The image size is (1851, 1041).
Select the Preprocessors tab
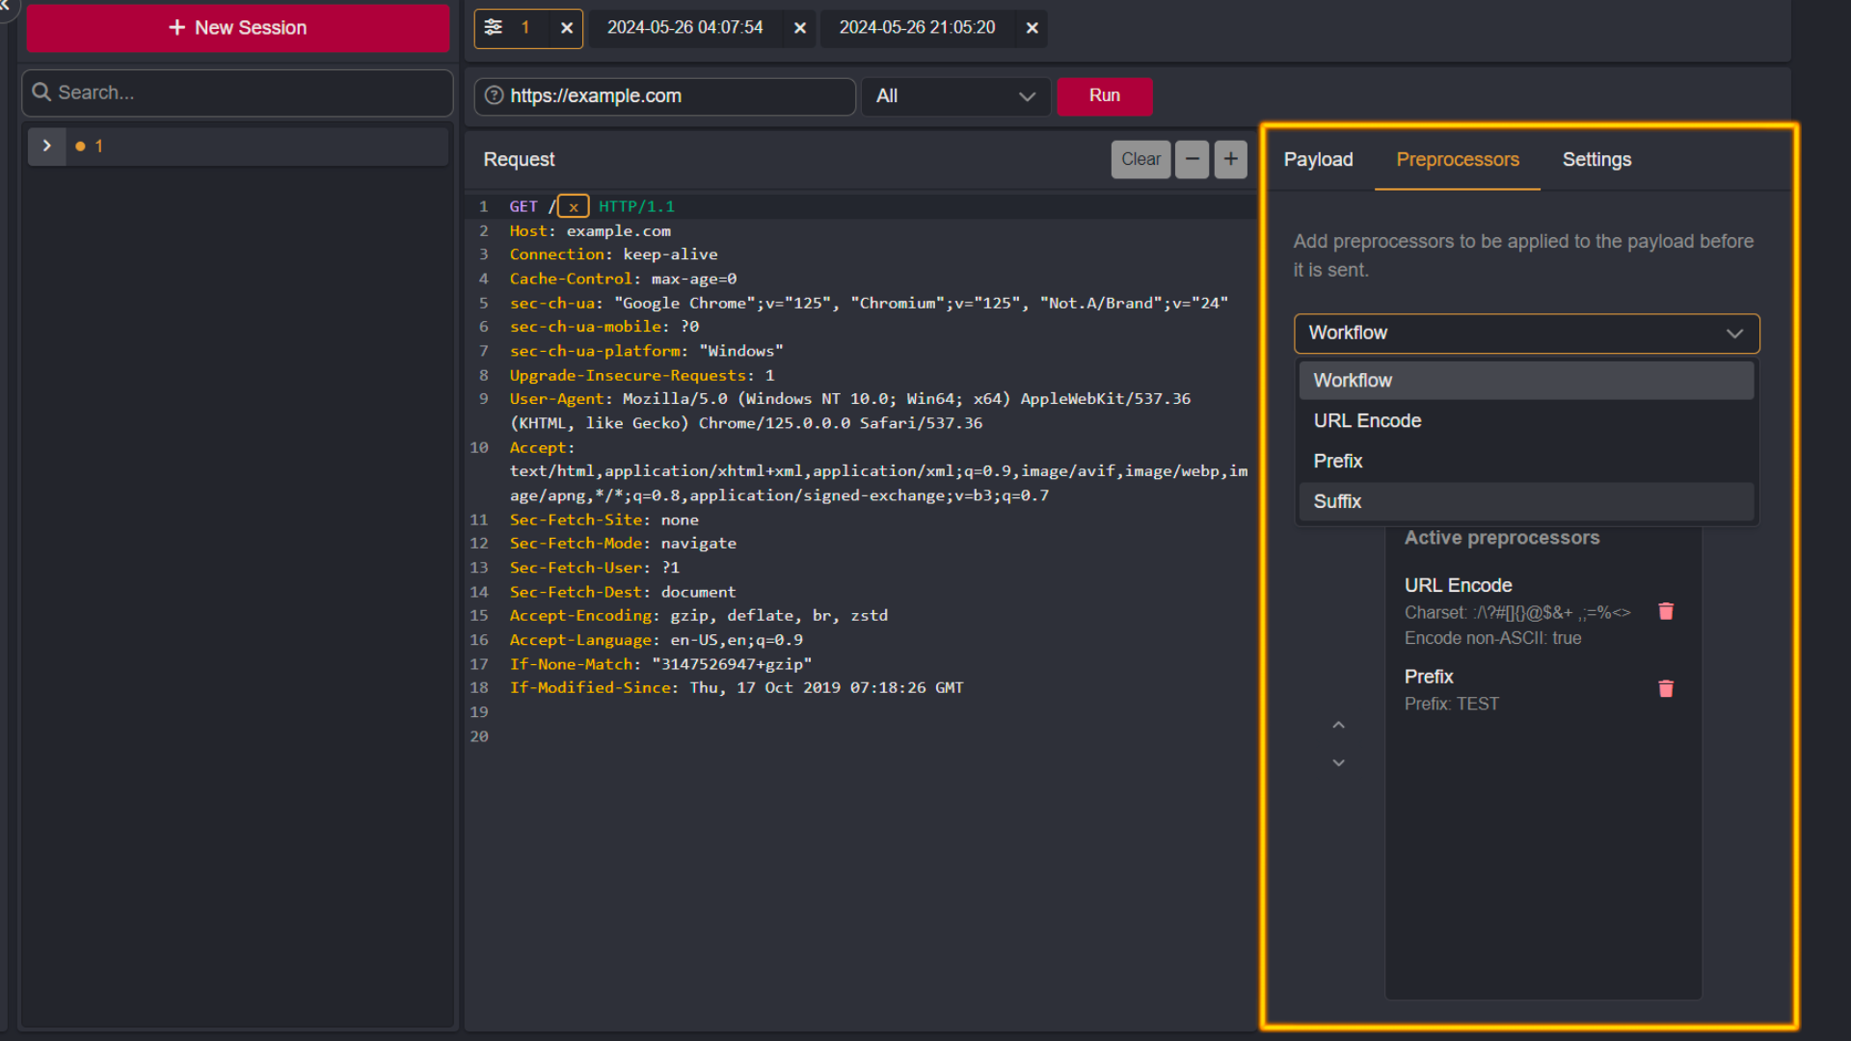point(1459,159)
